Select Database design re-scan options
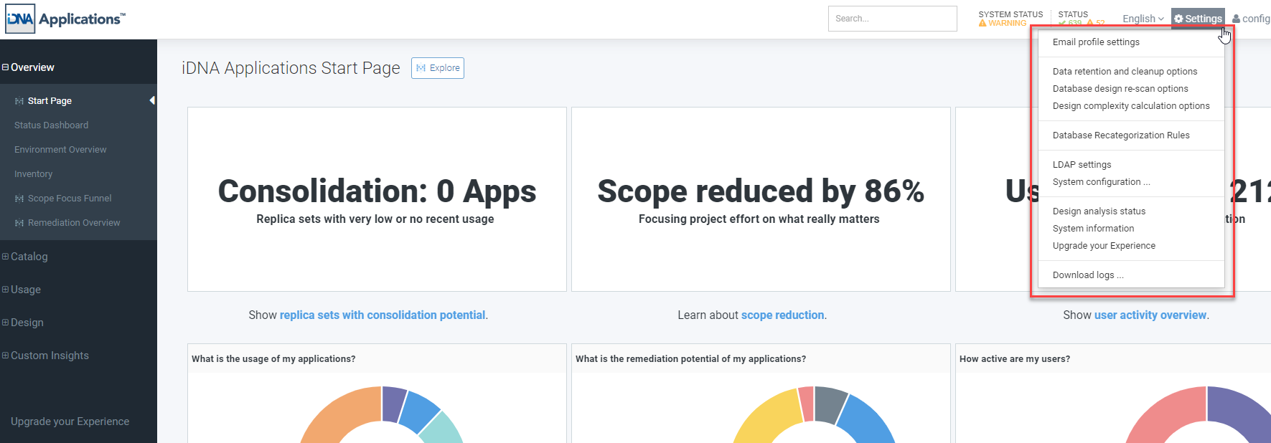This screenshot has height=443, width=1271. [1120, 89]
